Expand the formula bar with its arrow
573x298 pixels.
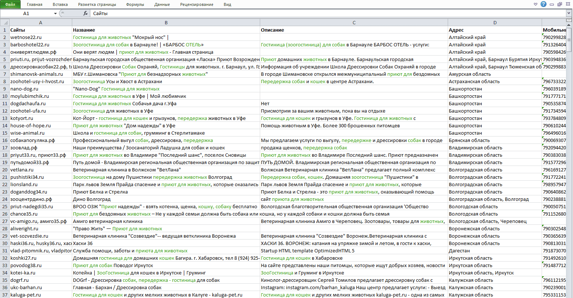tap(569, 13)
